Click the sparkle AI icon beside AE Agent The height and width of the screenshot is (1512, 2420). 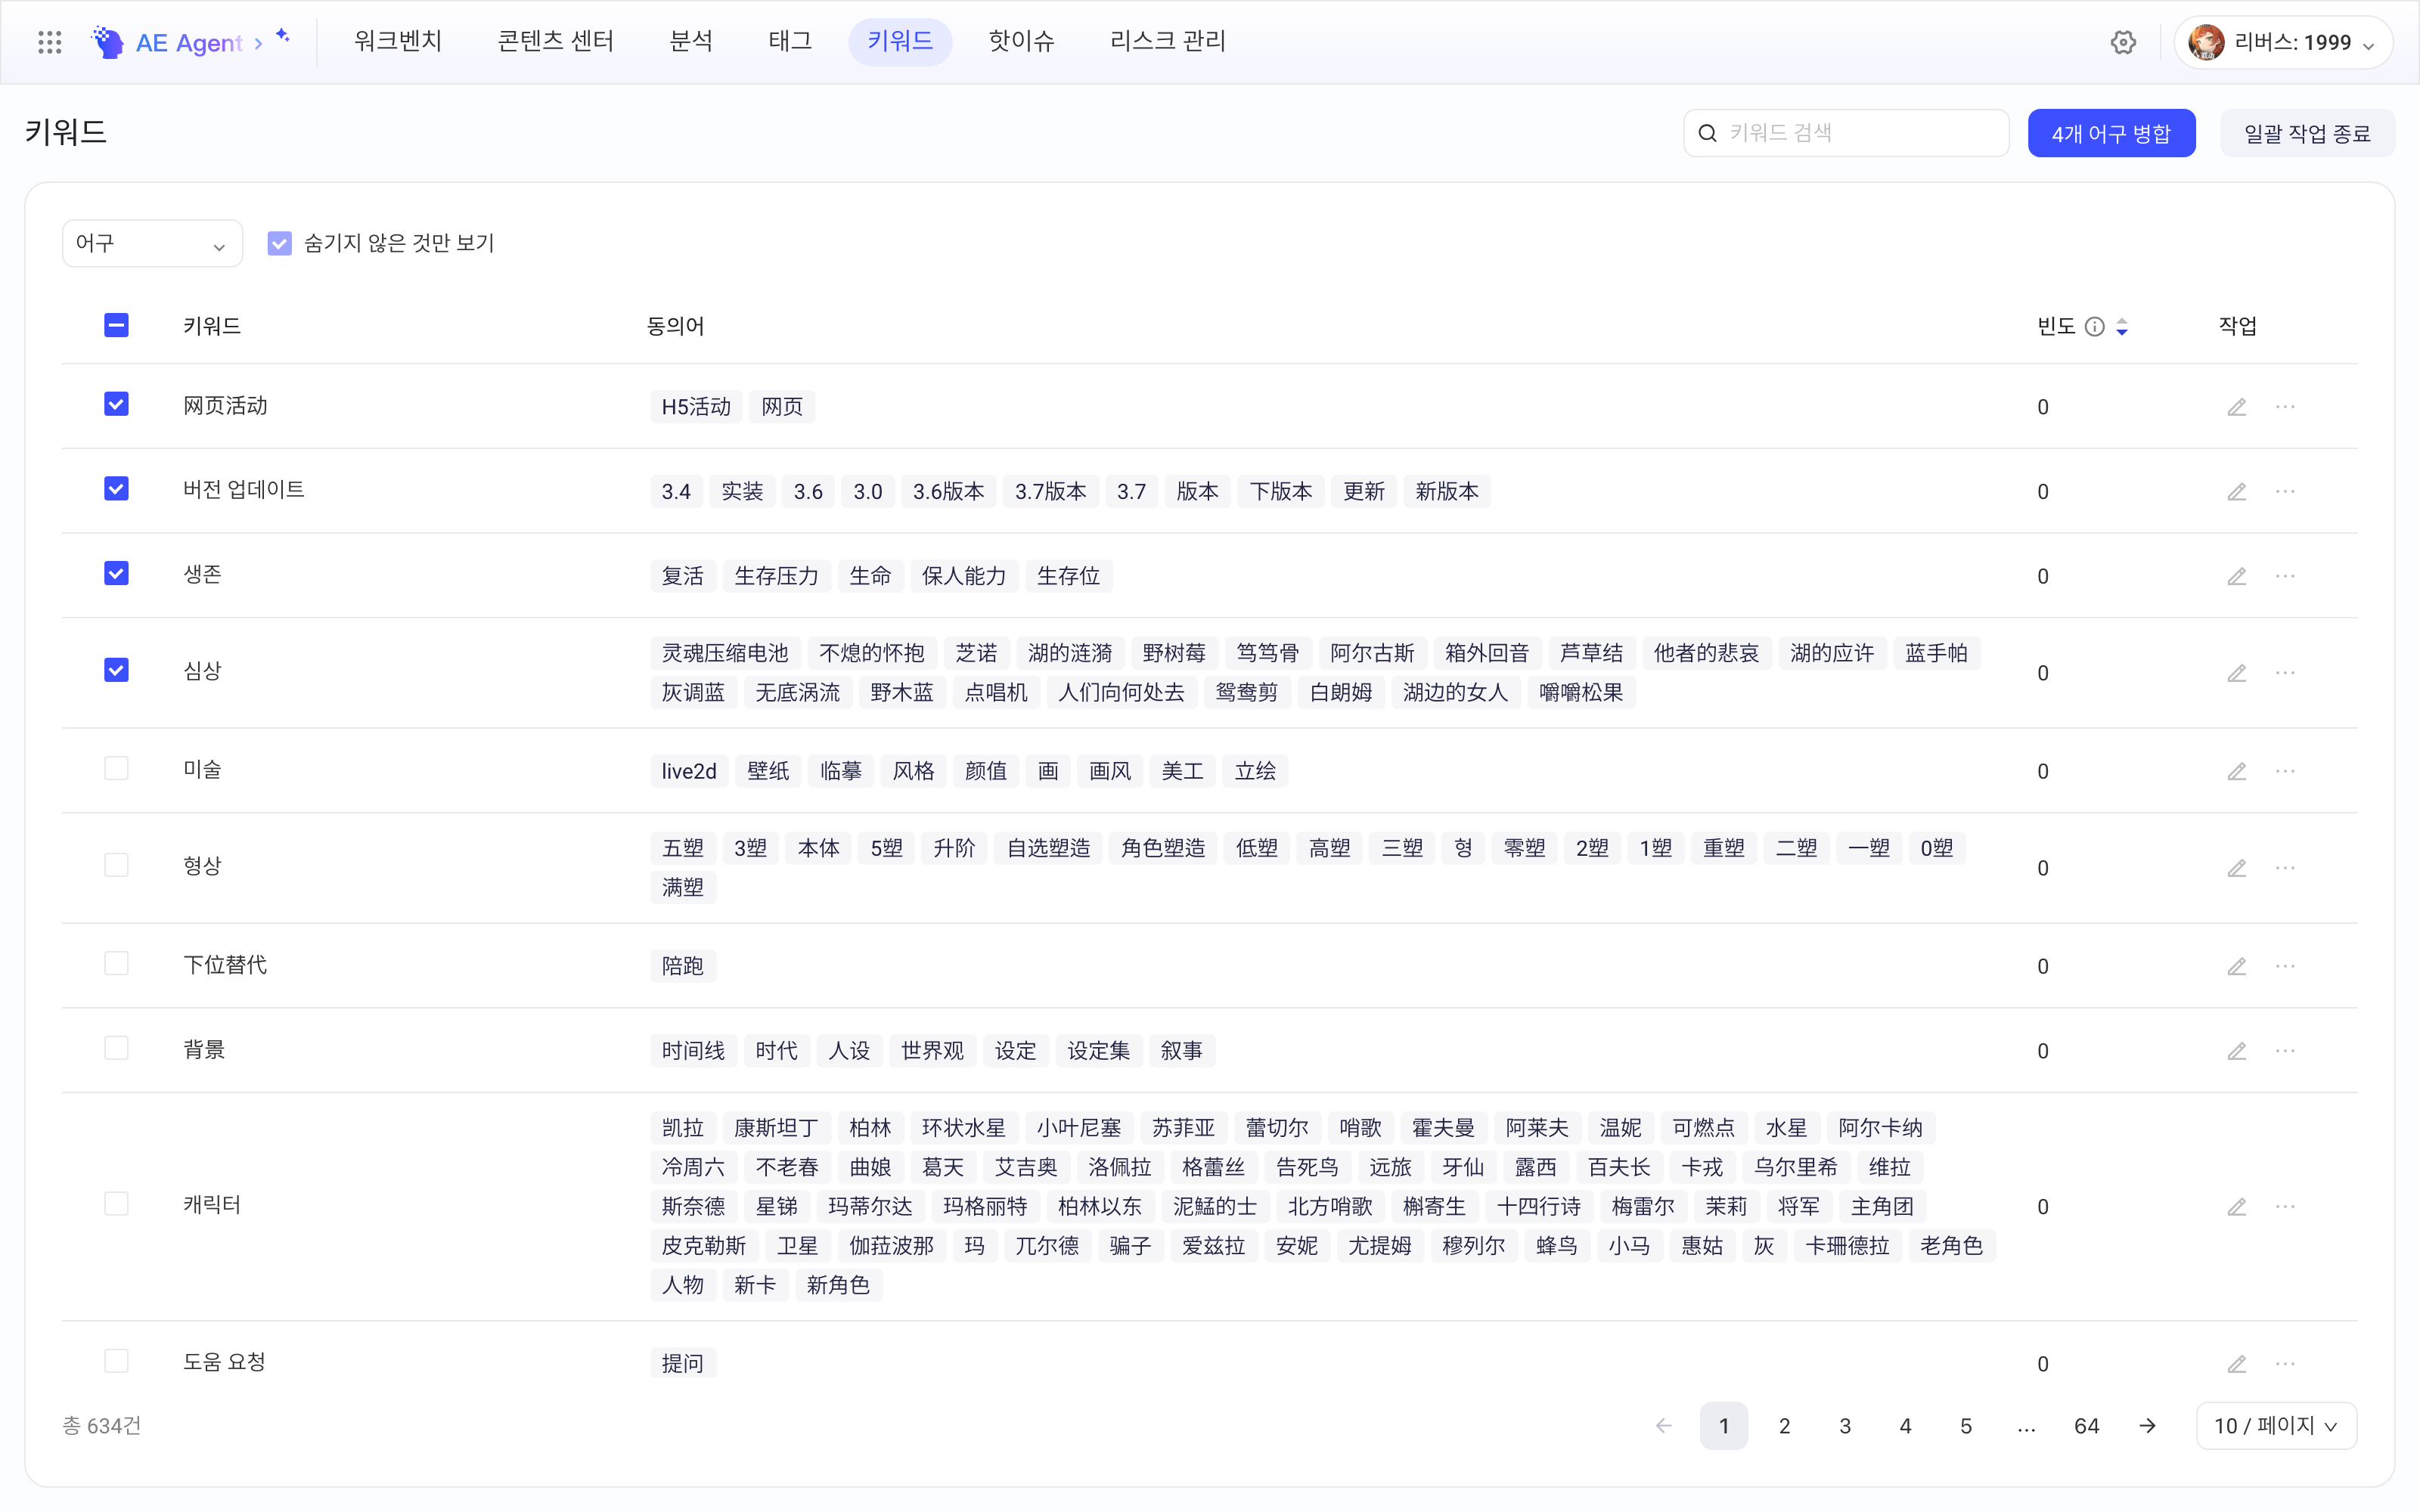pyautogui.click(x=283, y=36)
